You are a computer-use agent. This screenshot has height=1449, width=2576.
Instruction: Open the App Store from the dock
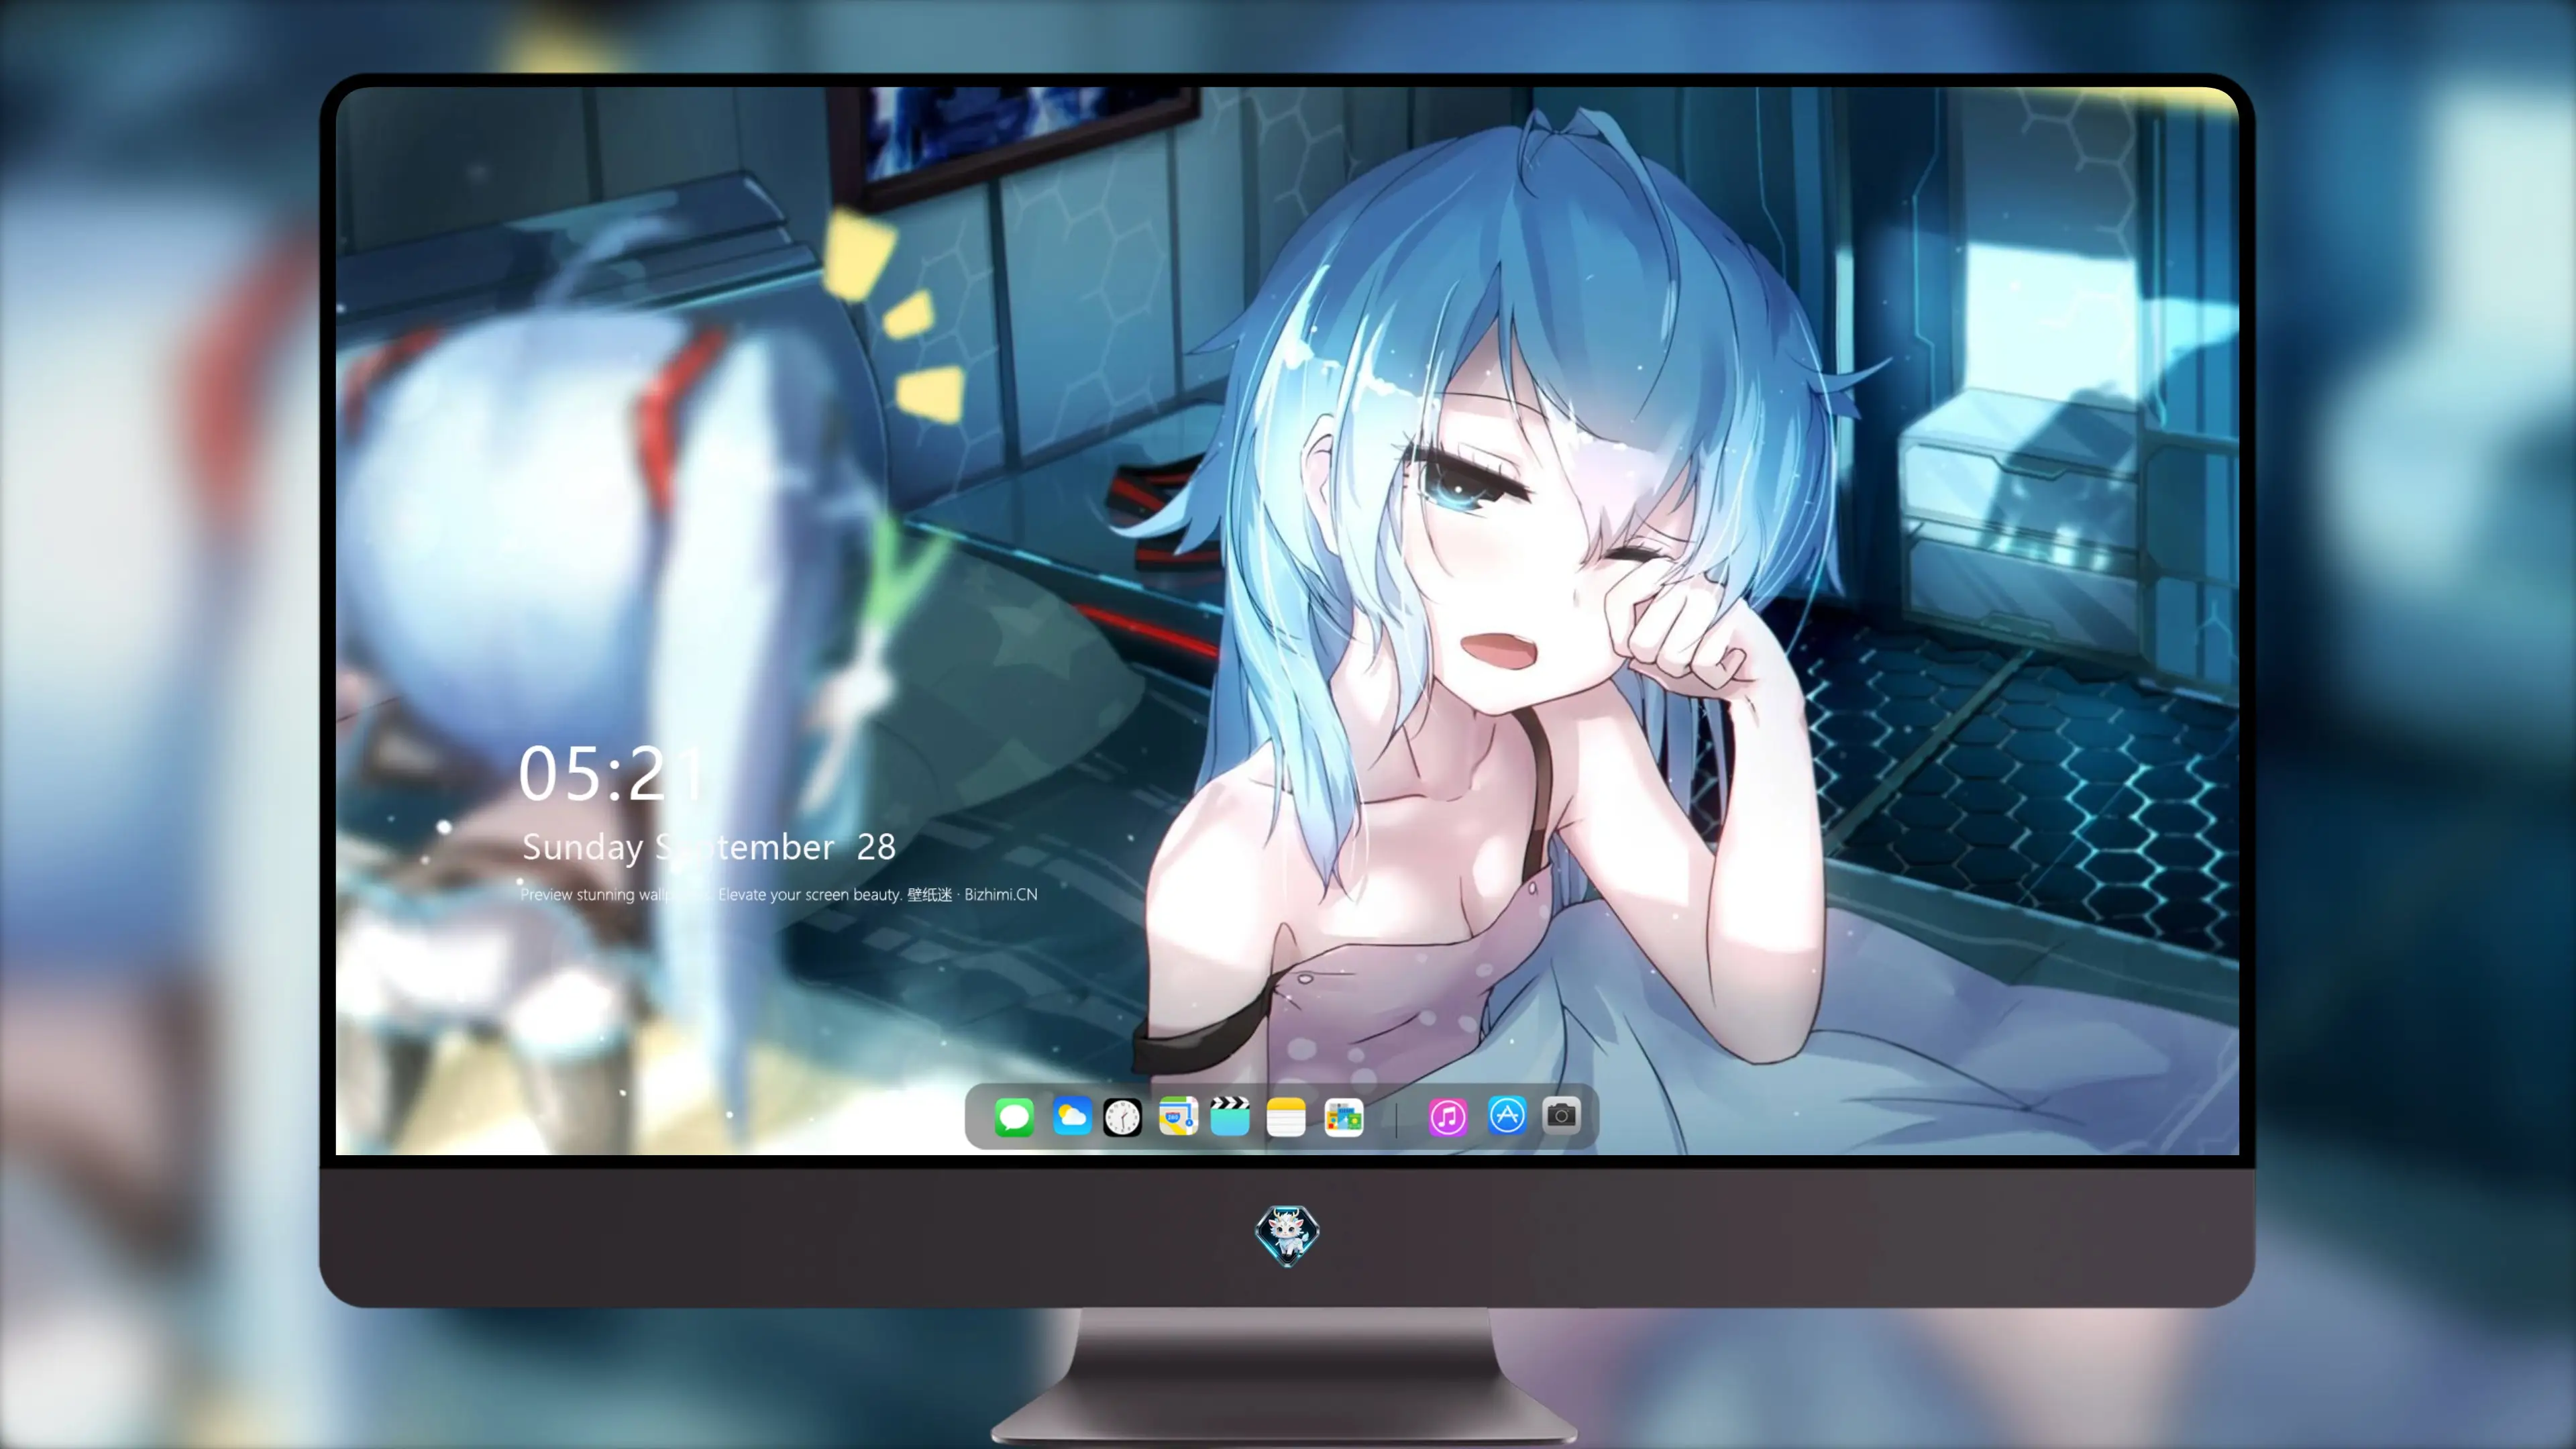click(x=1507, y=1115)
